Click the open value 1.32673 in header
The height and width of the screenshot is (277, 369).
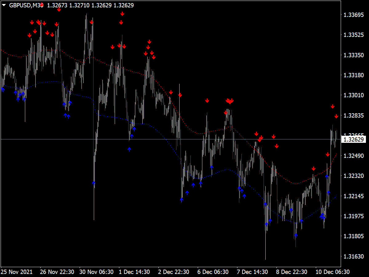57,5
